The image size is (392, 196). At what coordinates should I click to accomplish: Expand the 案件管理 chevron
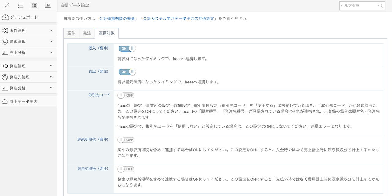pos(51,31)
